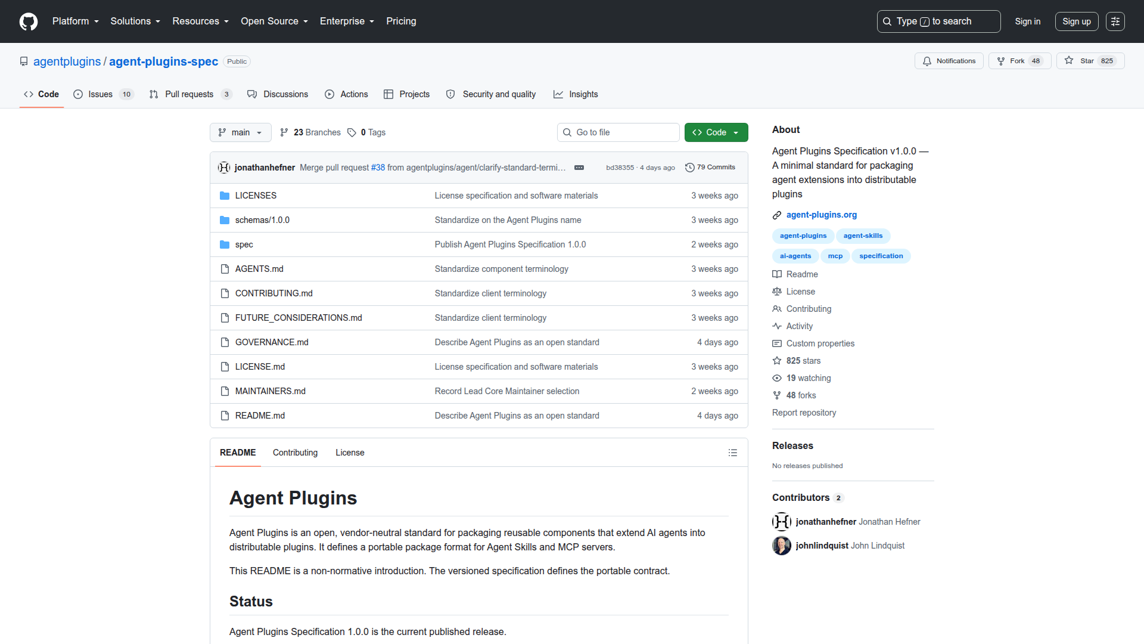Click the johnlindquist contributor avatar
This screenshot has width=1144, height=644.
pos(782,546)
